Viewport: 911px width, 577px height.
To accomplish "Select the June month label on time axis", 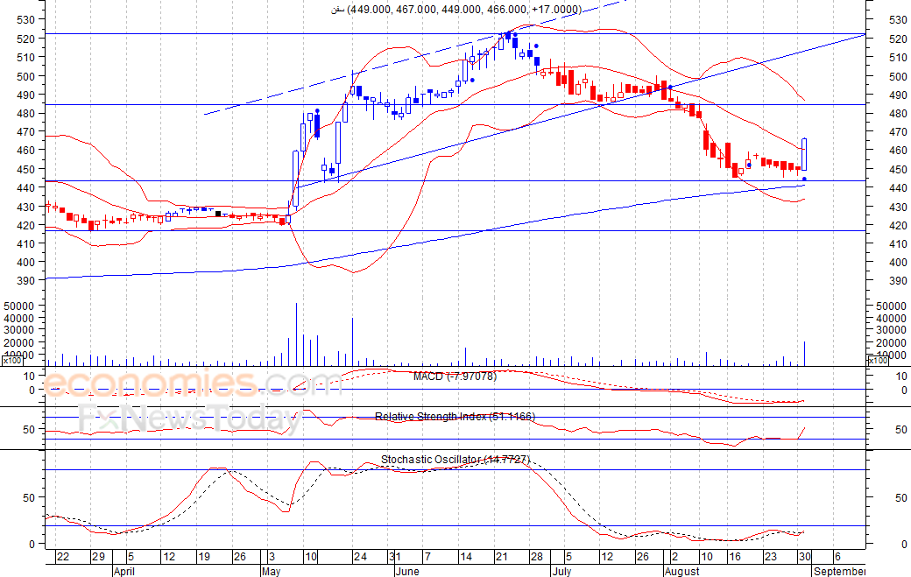I will coord(407,571).
